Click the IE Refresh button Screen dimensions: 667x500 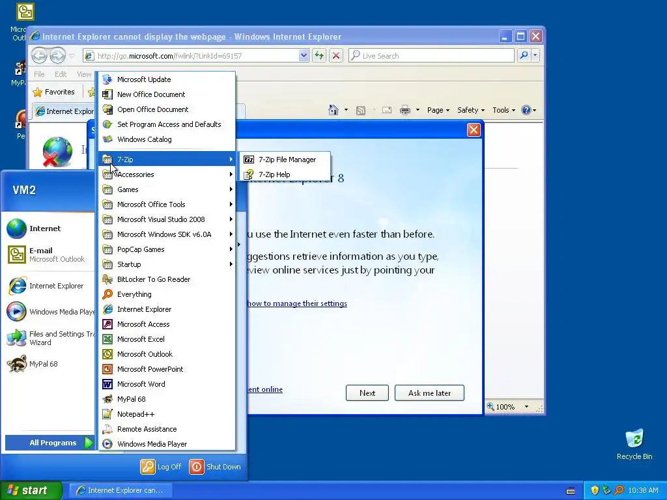coord(319,55)
